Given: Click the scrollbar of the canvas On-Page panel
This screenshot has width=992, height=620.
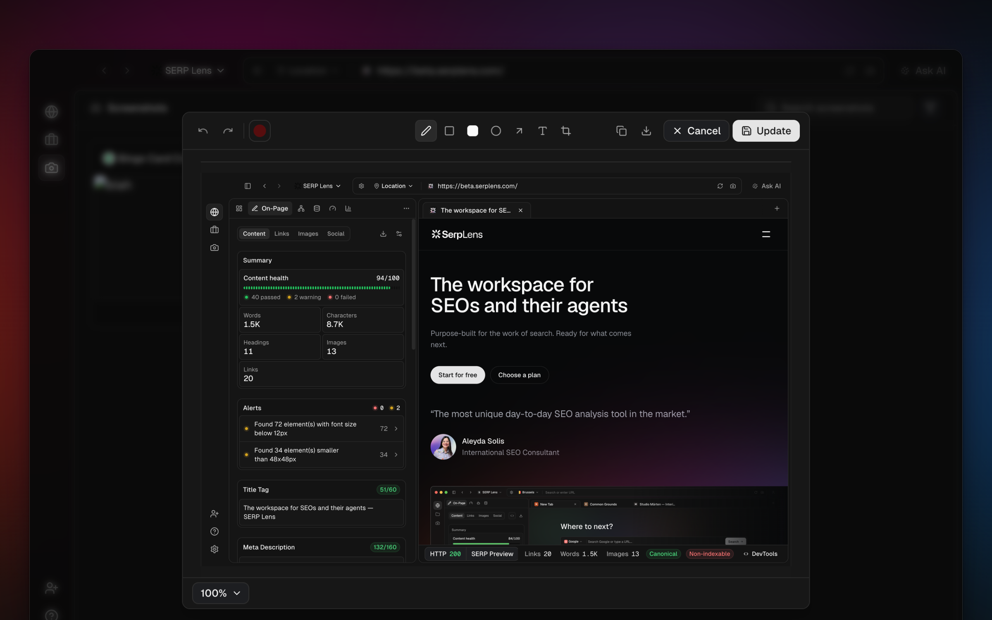Looking at the screenshot, I should coord(413,285).
